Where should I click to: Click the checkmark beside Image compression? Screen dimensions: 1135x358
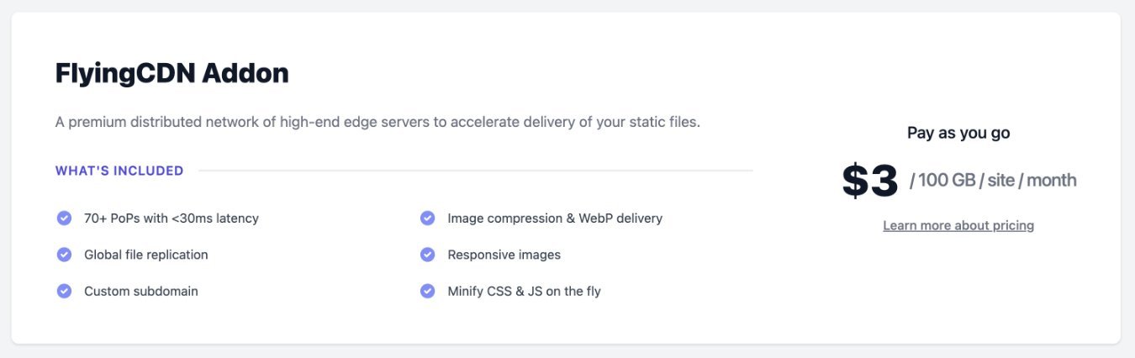click(427, 218)
